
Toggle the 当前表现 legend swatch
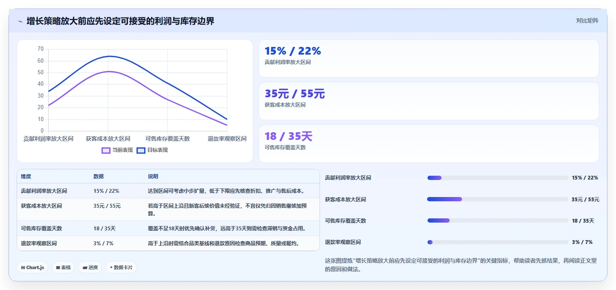(106, 150)
